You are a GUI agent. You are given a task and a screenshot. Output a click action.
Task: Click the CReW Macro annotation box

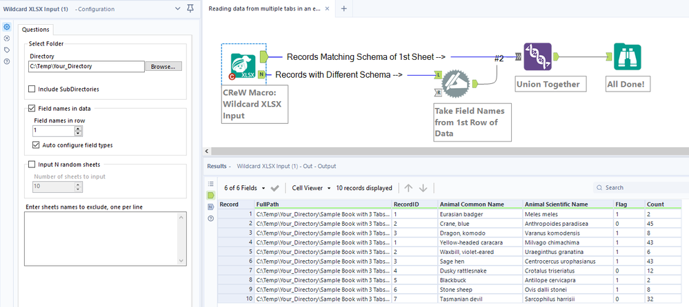tap(255, 105)
